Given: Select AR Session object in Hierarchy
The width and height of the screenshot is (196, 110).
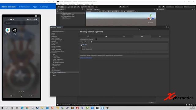Looking at the screenshot, I should click(67, 18).
